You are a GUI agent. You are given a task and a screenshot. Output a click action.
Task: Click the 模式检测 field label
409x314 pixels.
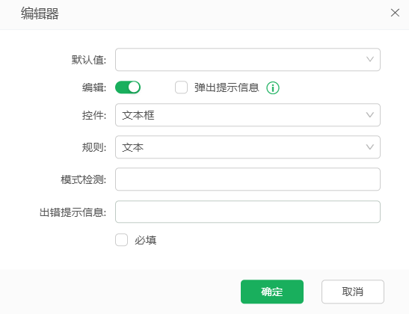(x=84, y=179)
